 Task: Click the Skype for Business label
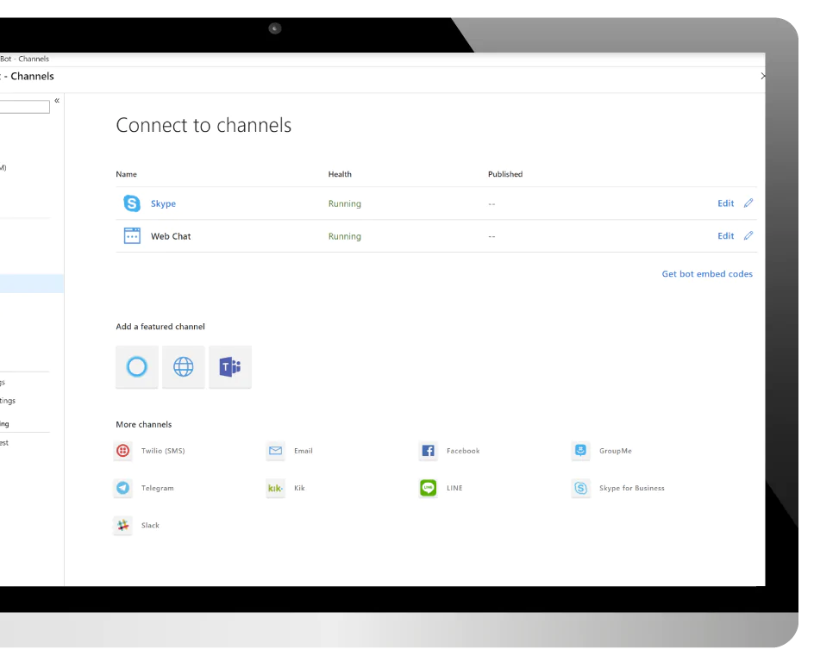click(632, 488)
